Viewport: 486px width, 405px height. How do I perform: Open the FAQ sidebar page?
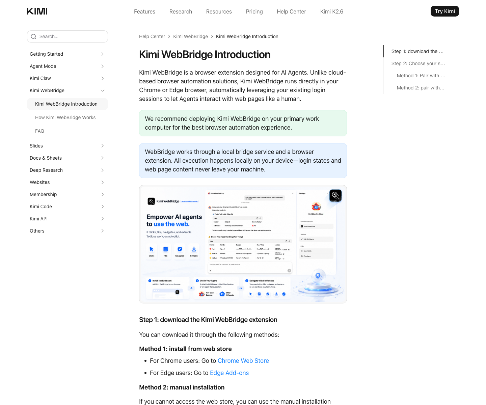[x=39, y=131]
